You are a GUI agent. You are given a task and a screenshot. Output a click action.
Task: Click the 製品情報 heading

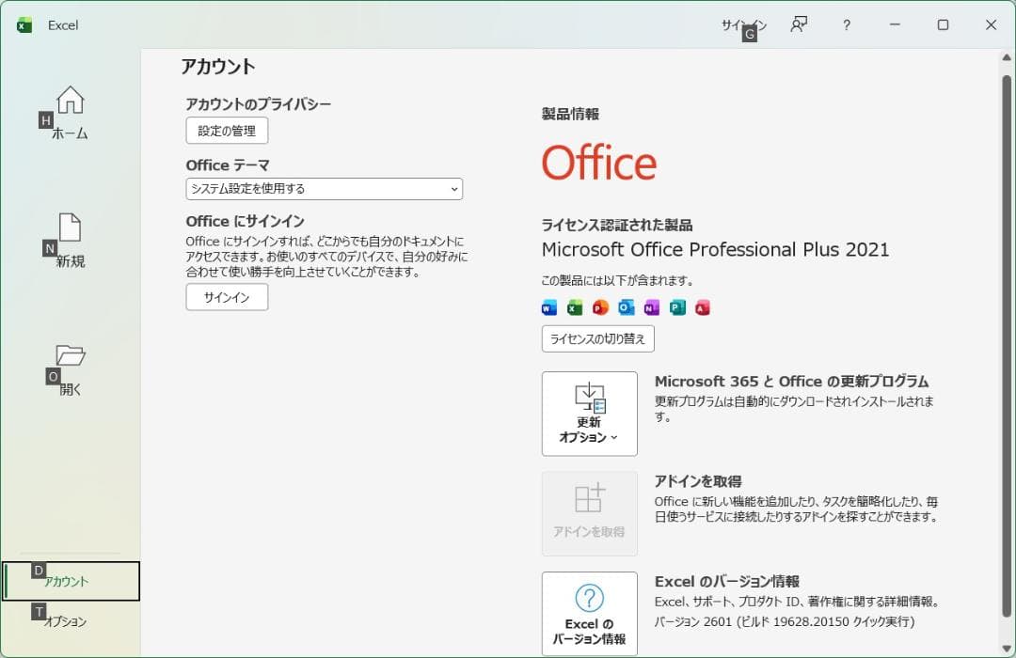(x=570, y=114)
